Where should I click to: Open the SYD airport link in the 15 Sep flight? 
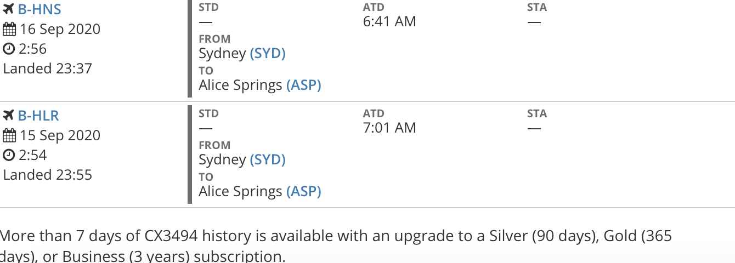[x=268, y=159]
